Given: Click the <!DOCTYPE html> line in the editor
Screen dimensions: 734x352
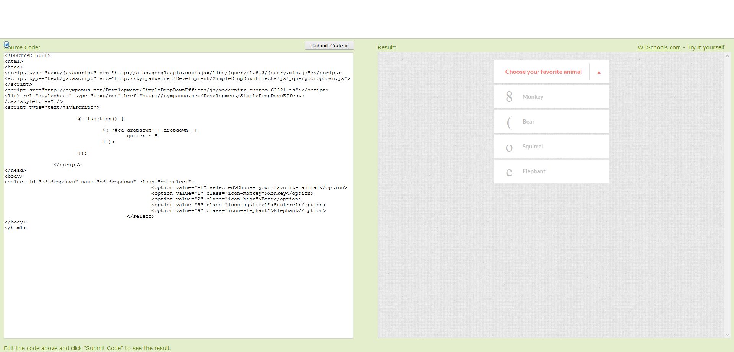Looking at the screenshot, I should pos(28,55).
